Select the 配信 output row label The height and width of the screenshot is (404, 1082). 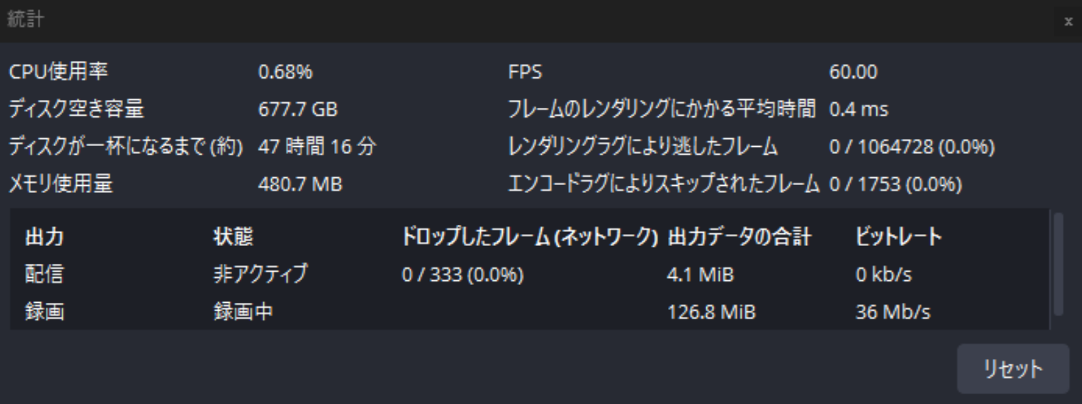pyautogui.click(x=44, y=274)
